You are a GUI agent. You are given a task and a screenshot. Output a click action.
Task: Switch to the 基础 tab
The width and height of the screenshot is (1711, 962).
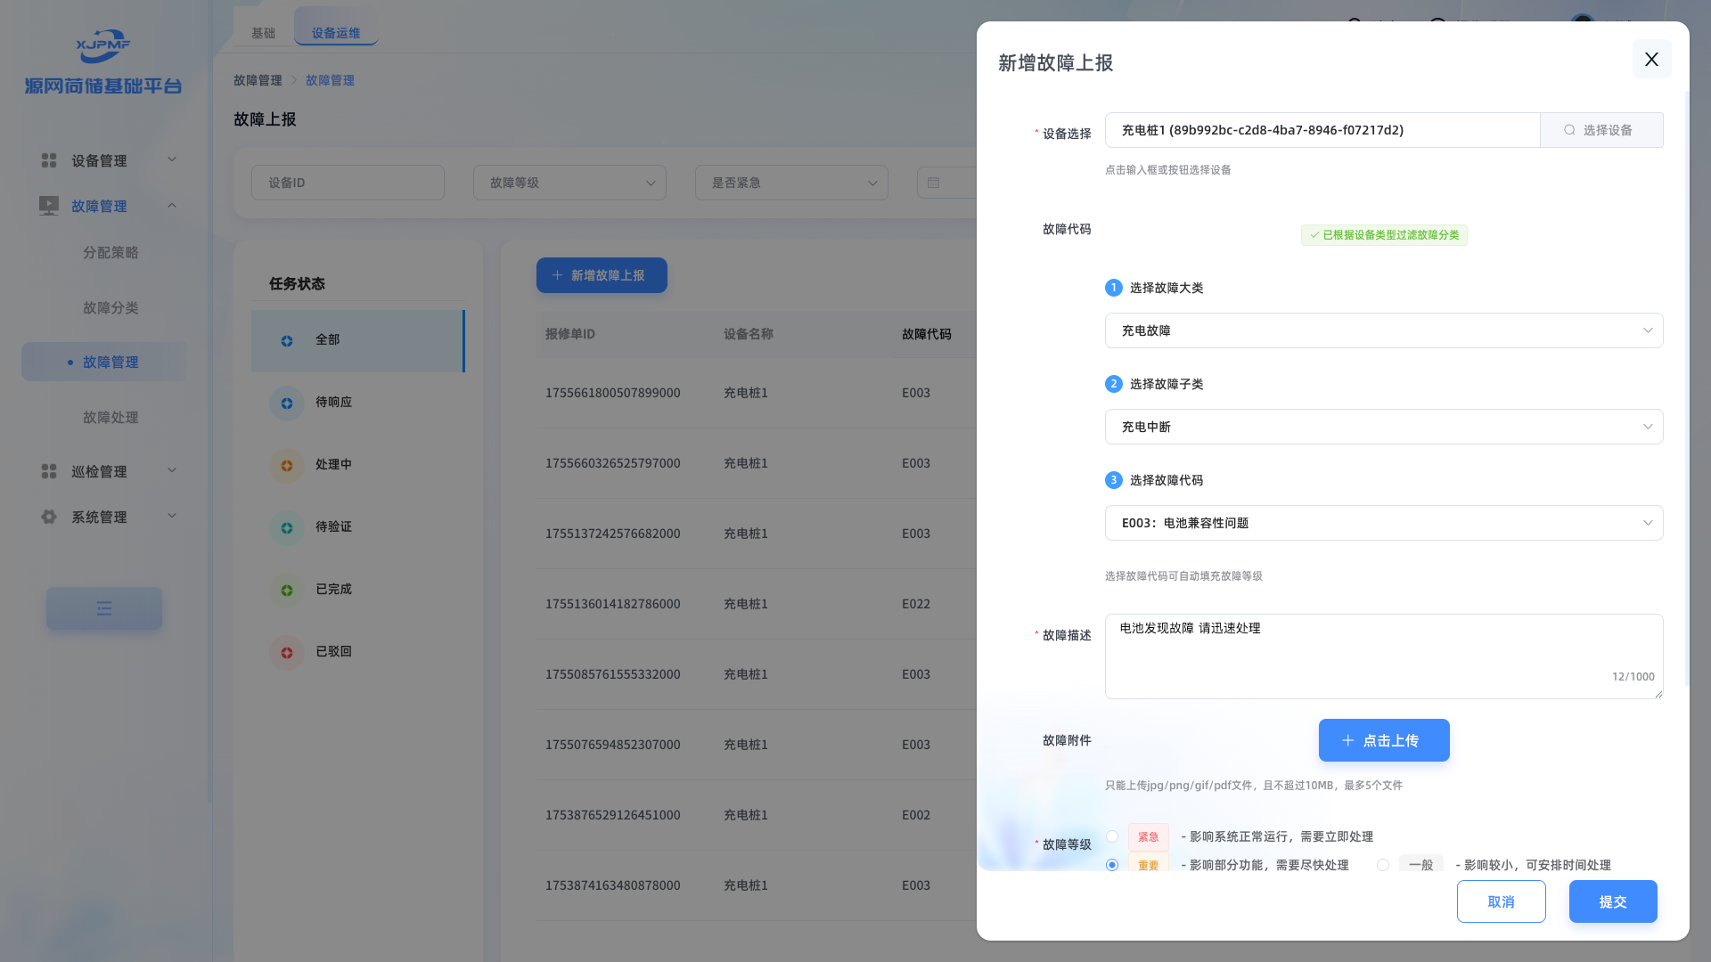pos(263,33)
